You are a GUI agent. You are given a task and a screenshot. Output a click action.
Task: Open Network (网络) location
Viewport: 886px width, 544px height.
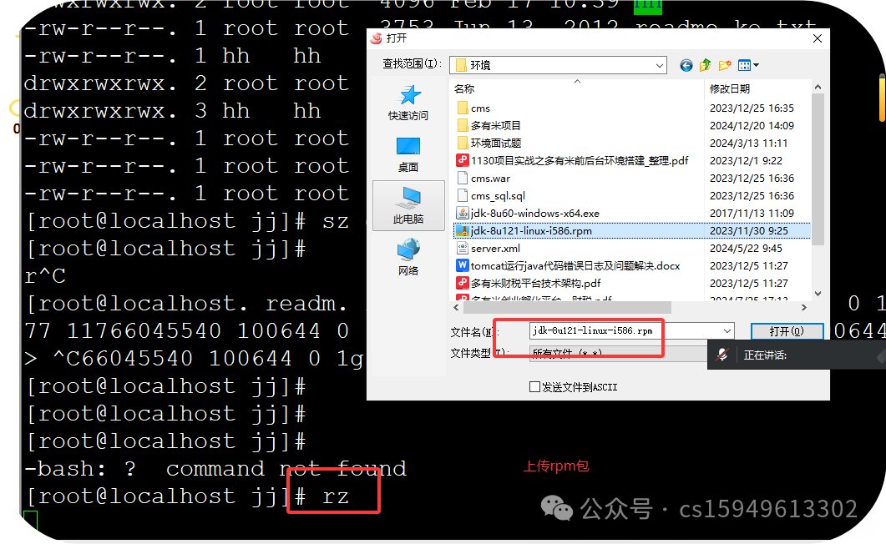[x=408, y=257]
